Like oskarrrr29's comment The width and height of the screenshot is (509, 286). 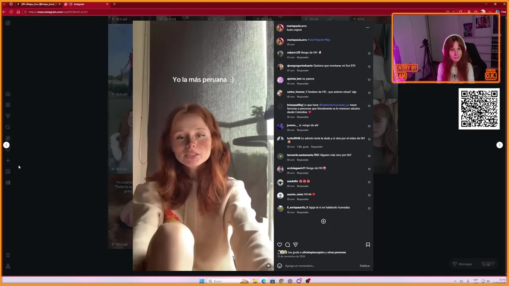(369, 54)
